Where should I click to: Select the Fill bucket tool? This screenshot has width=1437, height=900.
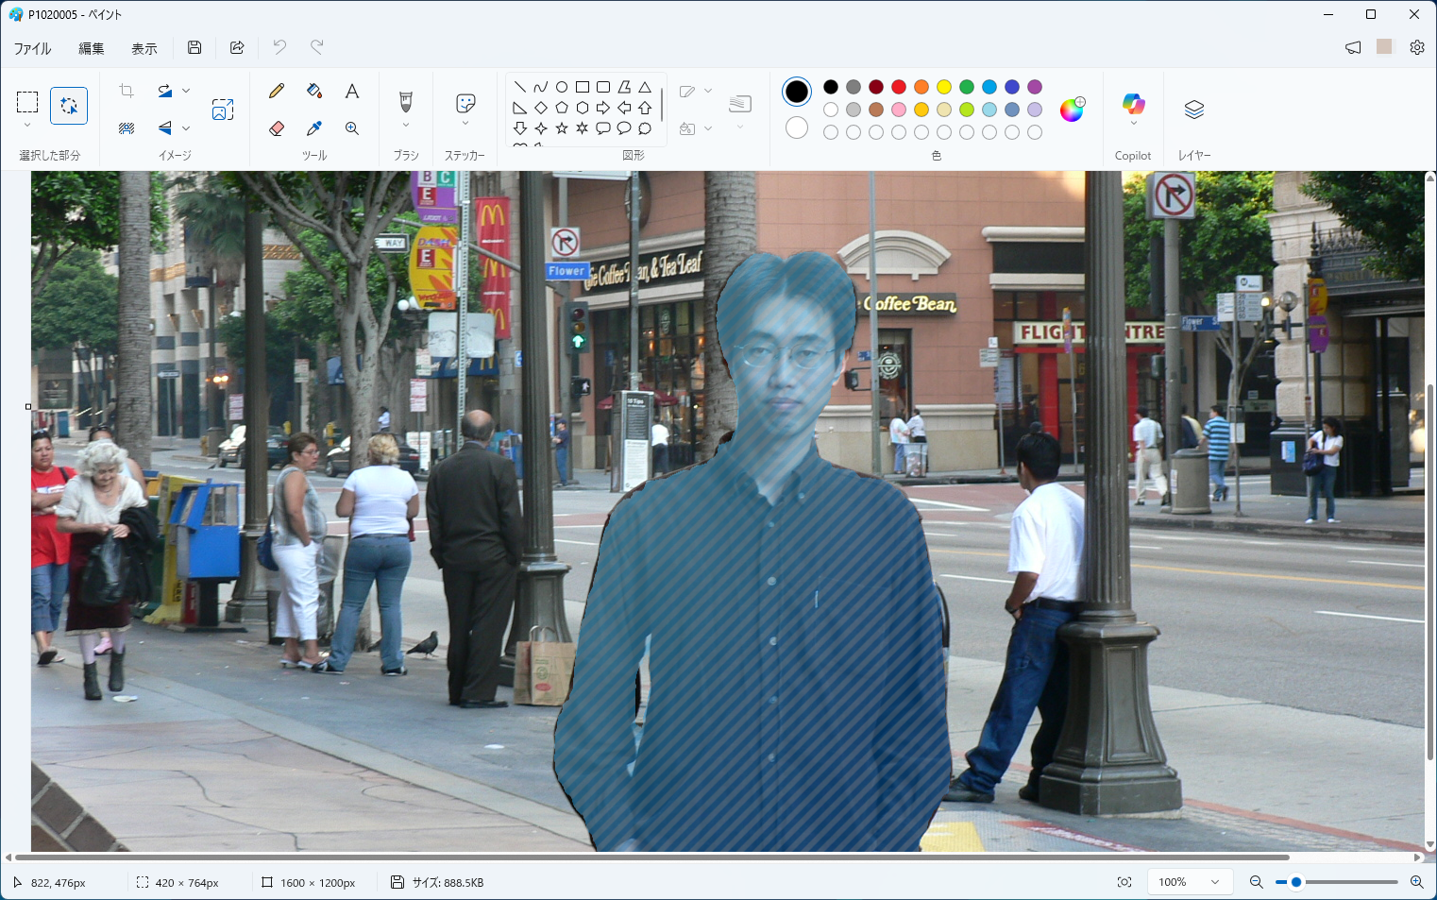(314, 91)
